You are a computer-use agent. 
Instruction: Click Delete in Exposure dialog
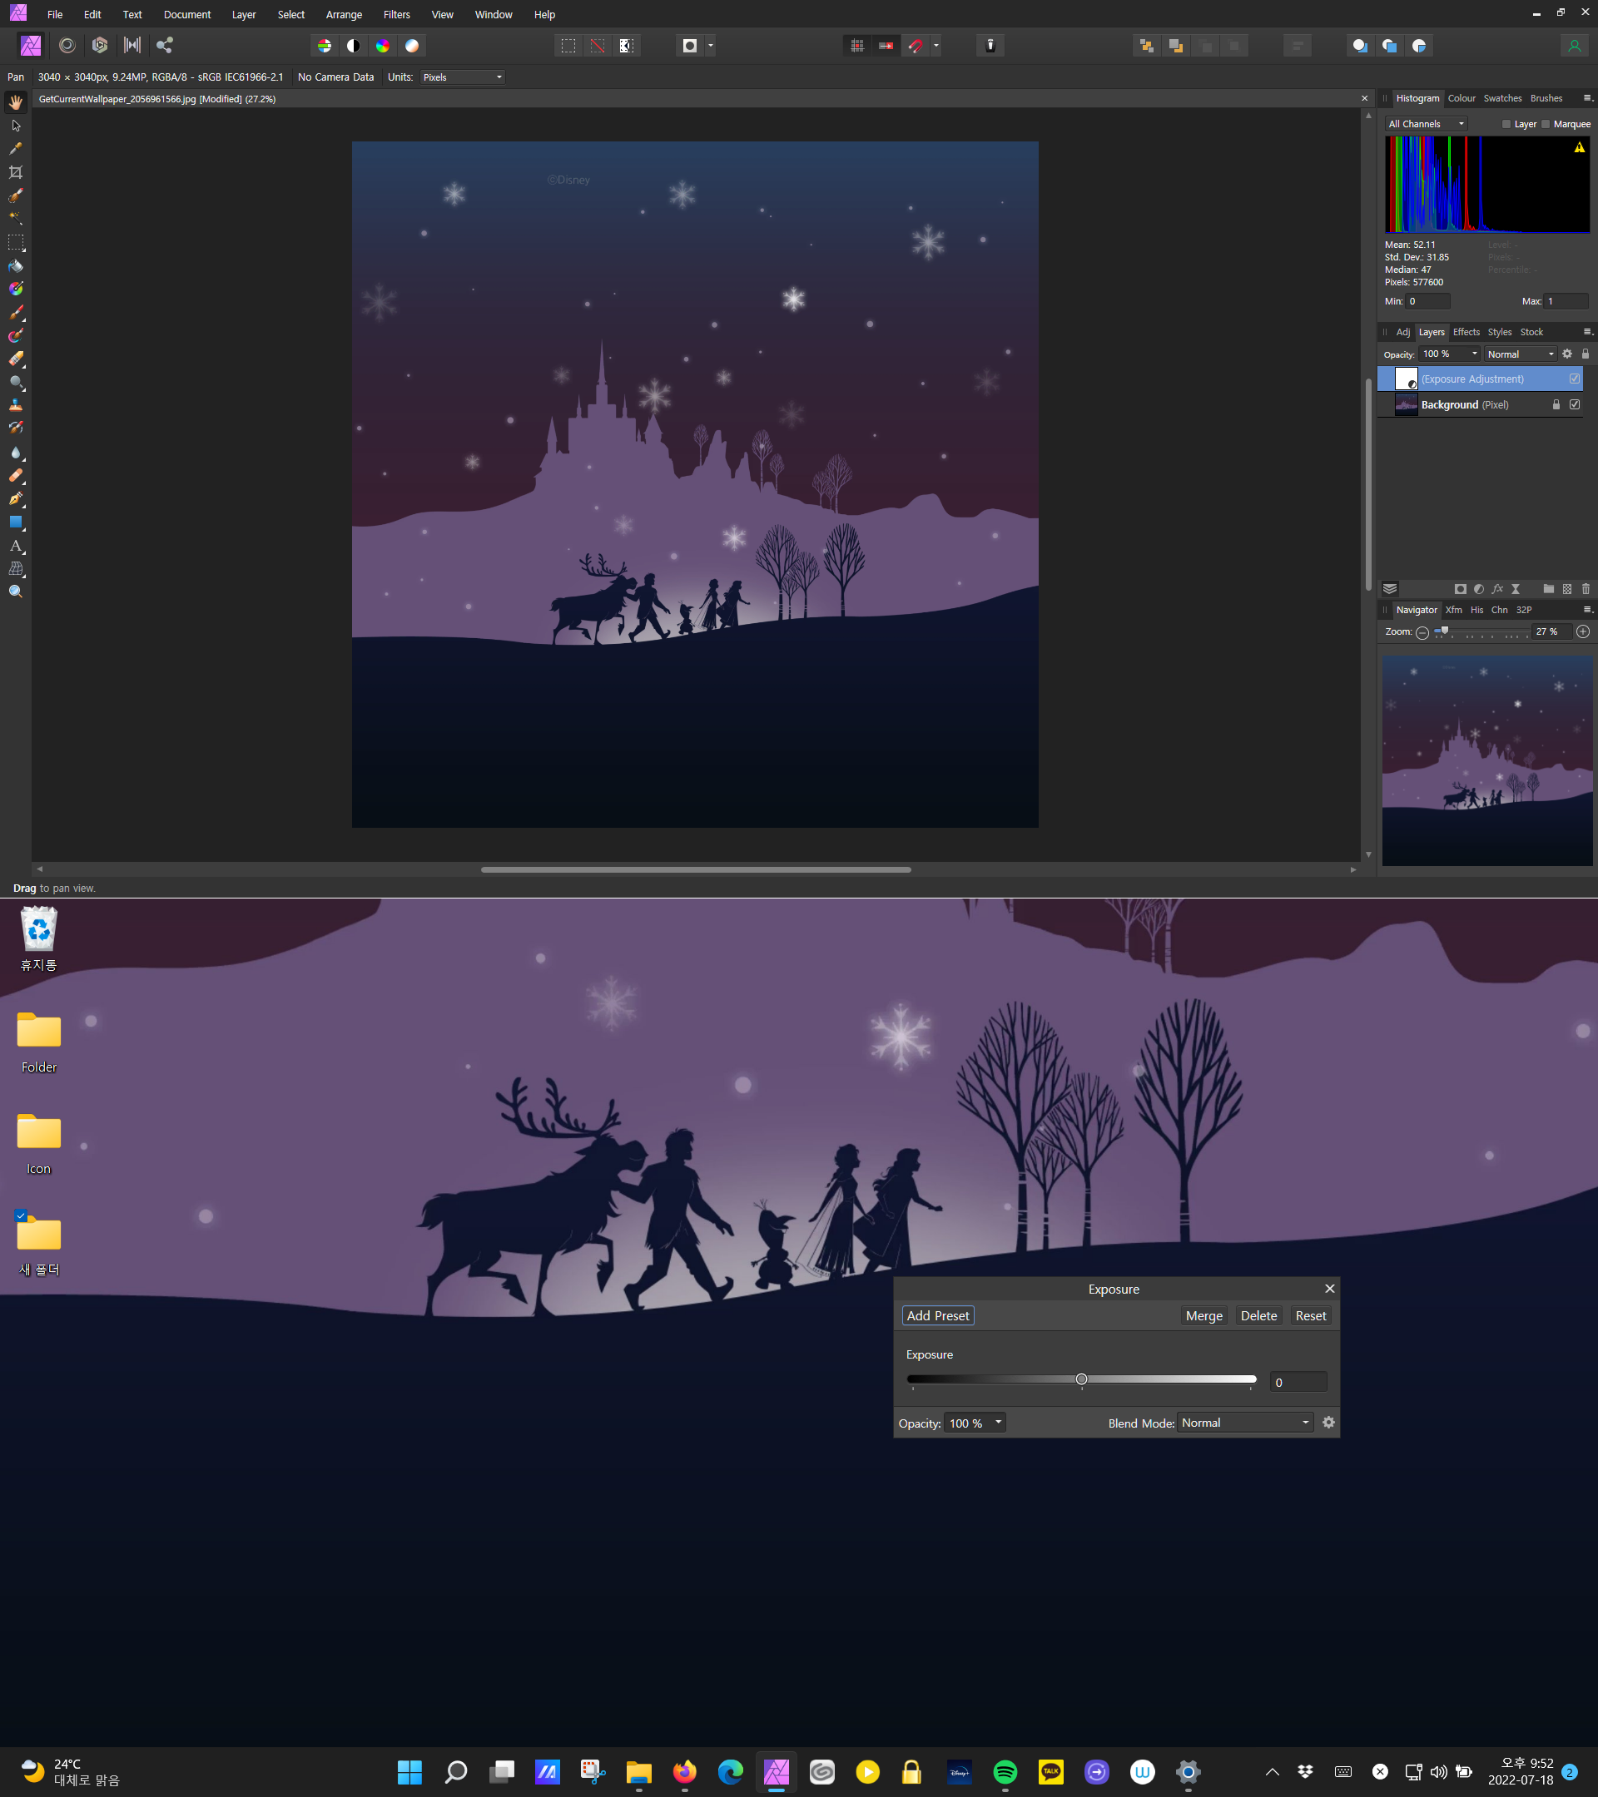coord(1258,1315)
